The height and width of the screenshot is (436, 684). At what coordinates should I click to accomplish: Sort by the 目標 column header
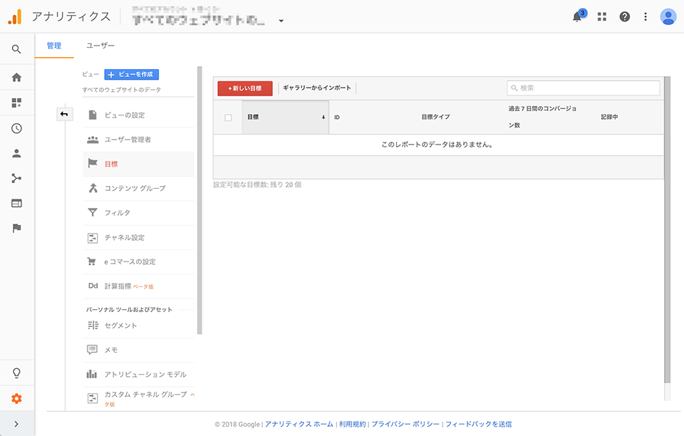tap(285, 117)
